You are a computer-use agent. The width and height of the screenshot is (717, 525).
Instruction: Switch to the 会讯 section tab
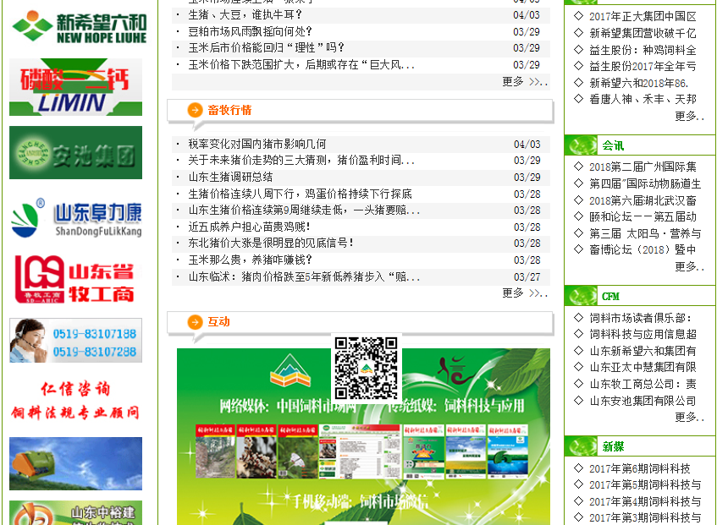tap(613, 145)
